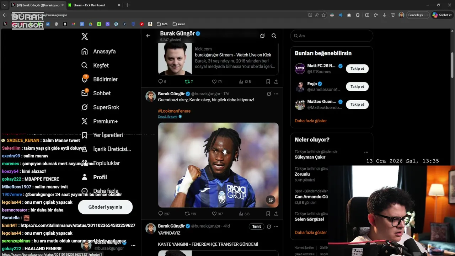Search posts with profile header magnifier
455x256 pixels.
click(x=274, y=36)
